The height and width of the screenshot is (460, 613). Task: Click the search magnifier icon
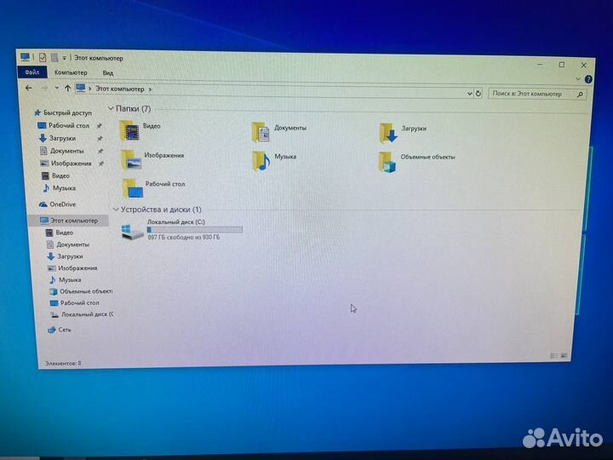580,95
